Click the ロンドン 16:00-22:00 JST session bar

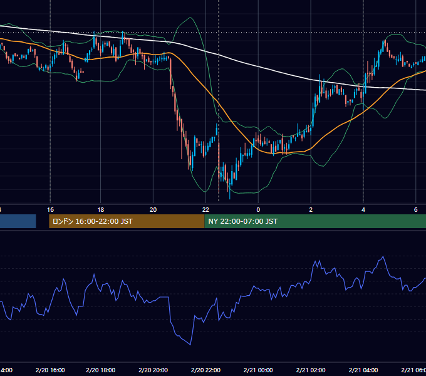coord(127,221)
